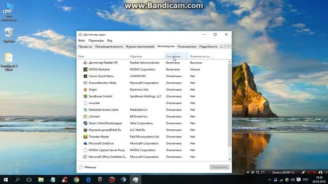Sort by the Издатель column header
Screen dimensions: 328x184
point(147,56)
